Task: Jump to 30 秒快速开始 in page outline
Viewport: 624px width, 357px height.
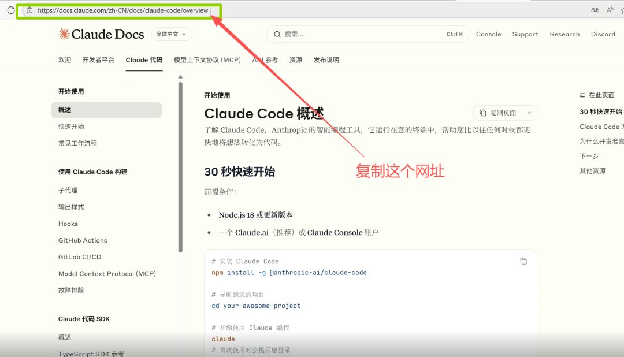Action: tap(601, 112)
